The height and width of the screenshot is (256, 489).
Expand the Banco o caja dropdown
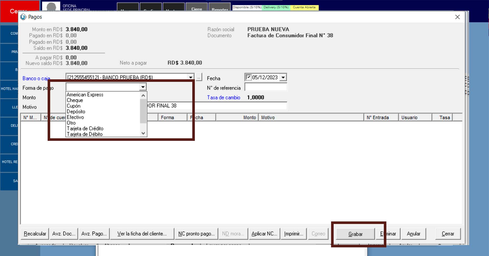click(191, 77)
